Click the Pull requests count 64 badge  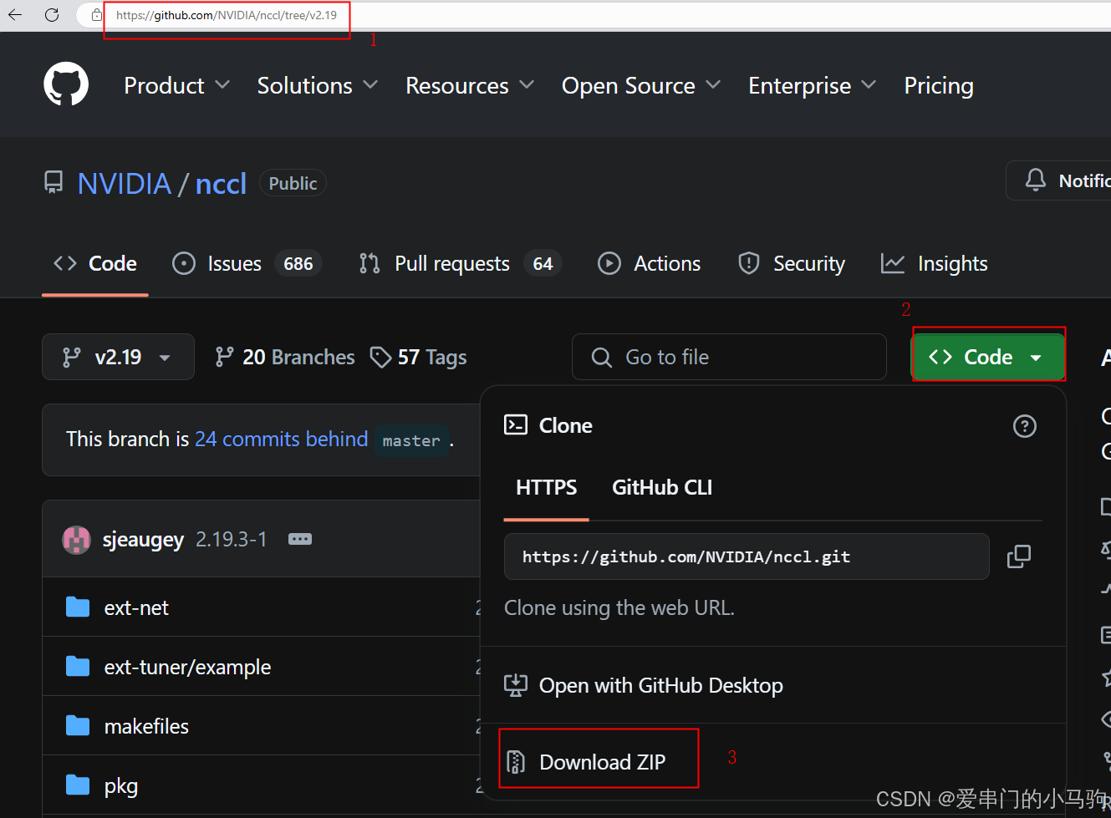(543, 264)
